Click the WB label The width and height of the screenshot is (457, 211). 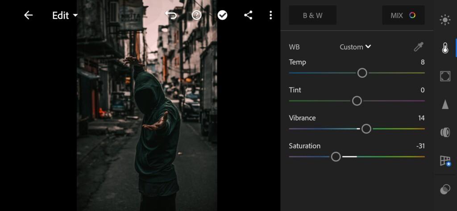(x=294, y=47)
